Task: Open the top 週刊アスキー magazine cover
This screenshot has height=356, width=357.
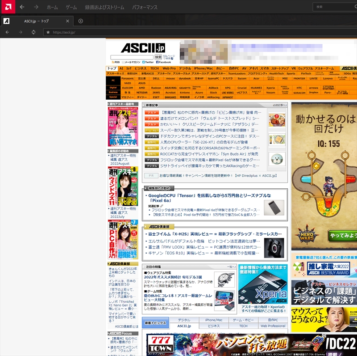Action: (x=123, y=127)
